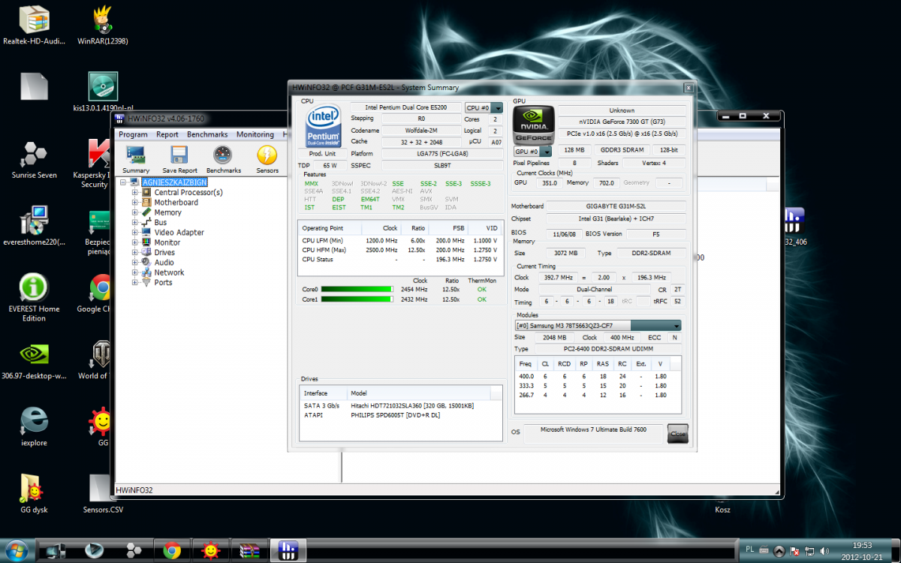901x563 pixels.
Task: Expand the Motherboard tree node
Action: click(x=135, y=202)
